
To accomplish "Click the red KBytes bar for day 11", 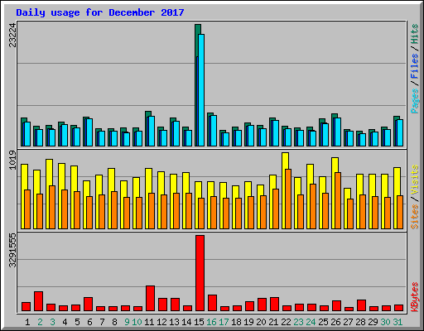I will click(150, 299).
